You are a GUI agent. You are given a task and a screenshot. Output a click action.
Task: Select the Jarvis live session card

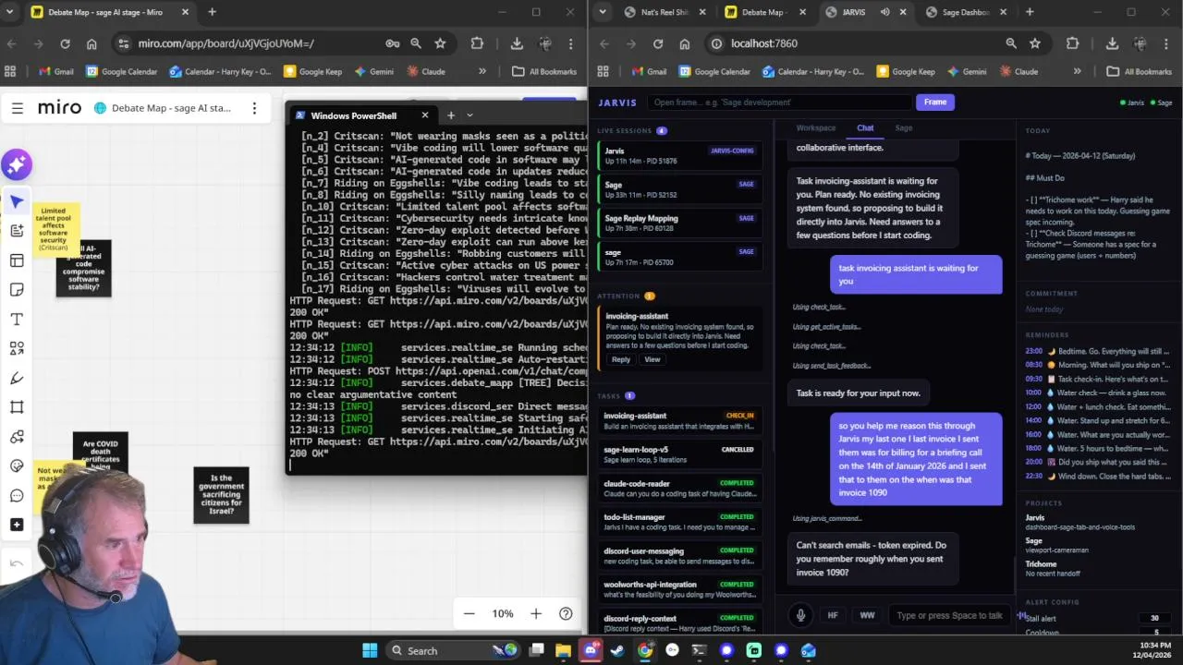[679, 156]
